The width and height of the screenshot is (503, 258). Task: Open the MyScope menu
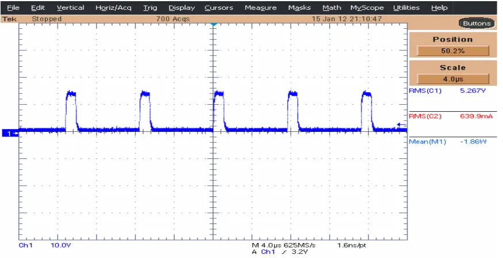point(367,7)
